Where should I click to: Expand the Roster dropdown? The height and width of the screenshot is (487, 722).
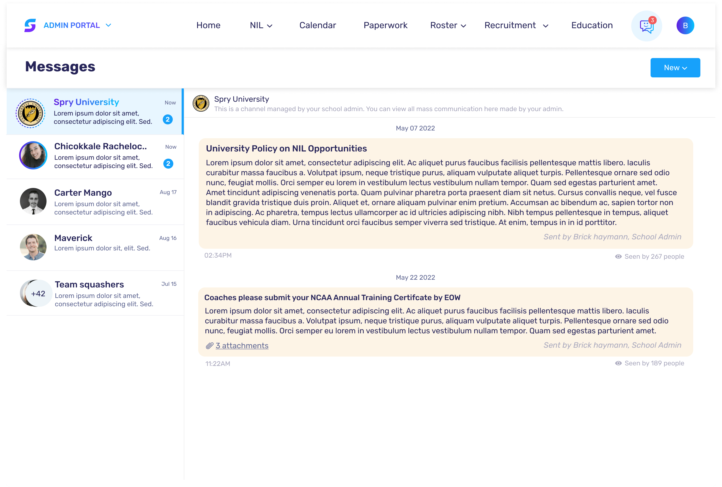[x=448, y=25]
